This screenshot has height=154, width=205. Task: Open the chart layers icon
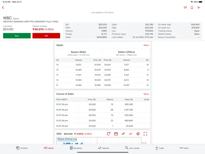click(x=138, y=134)
